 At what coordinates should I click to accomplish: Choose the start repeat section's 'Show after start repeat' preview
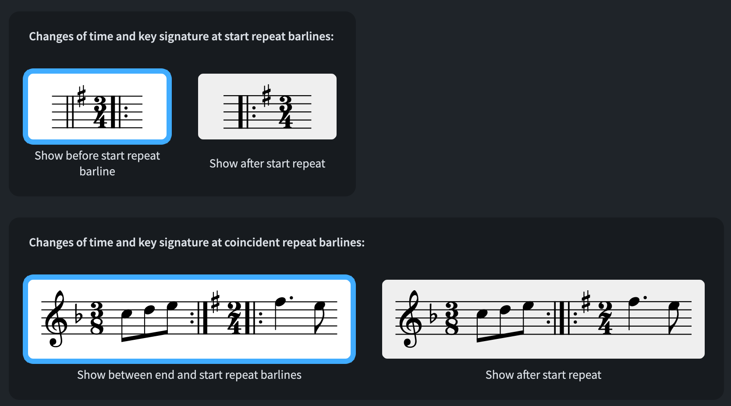coord(267,107)
